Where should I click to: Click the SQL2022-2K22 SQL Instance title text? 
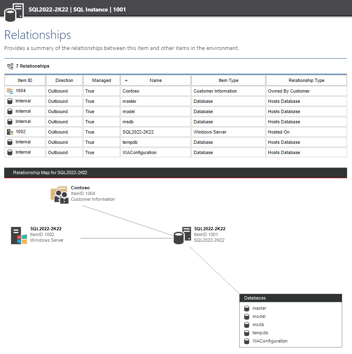(x=77, y=9)
